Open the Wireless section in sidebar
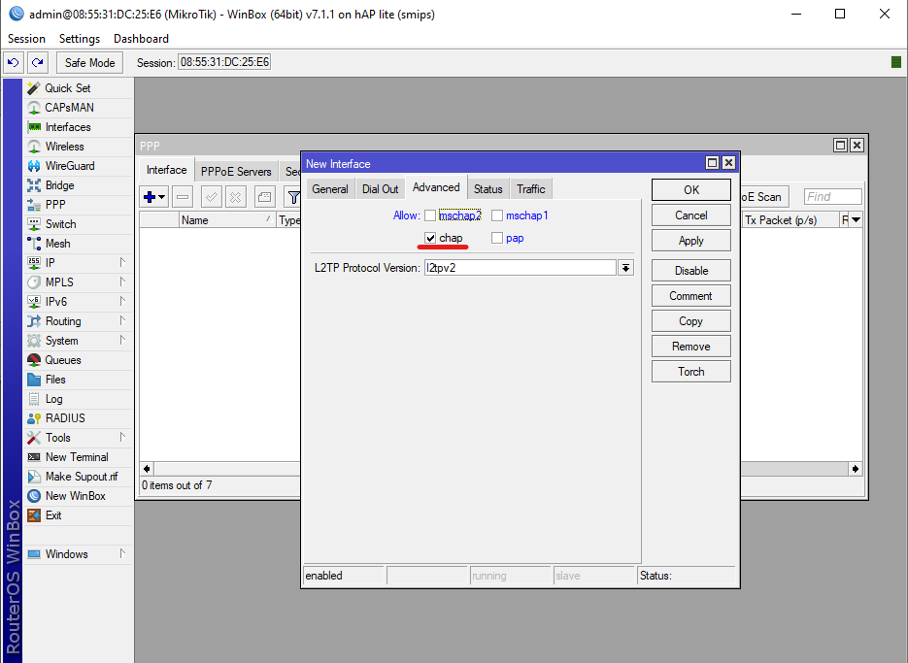 pyautogui.click(x=64, y=147)
